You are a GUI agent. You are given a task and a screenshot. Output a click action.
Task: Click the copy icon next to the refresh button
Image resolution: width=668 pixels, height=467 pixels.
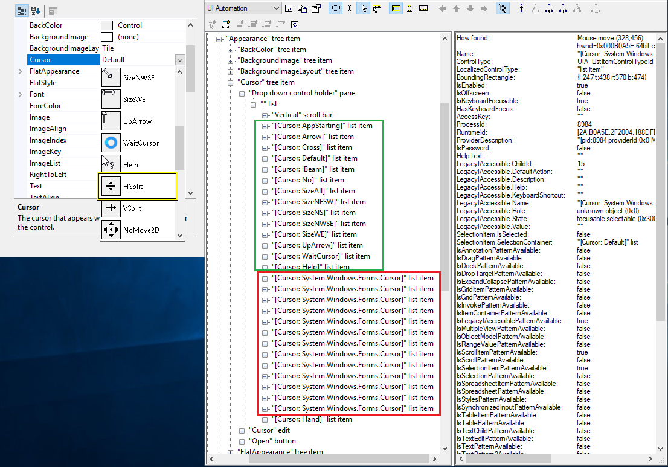(x=301, y=8)
